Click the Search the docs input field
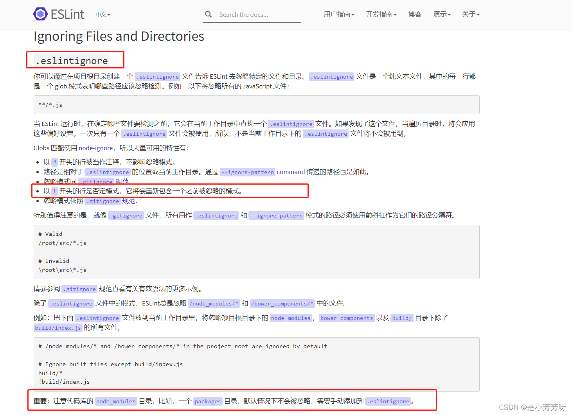 point(254,14)
